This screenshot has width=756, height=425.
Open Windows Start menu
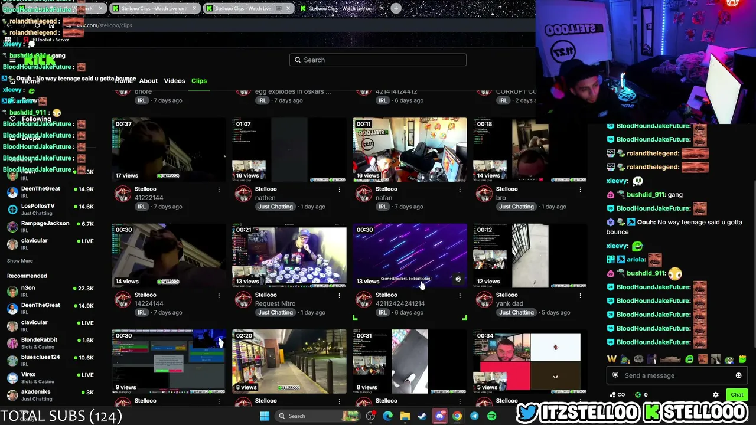[265, 416]
